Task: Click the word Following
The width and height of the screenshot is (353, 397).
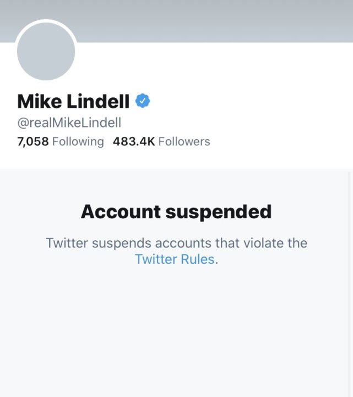Action: click(x=78, y=141)
